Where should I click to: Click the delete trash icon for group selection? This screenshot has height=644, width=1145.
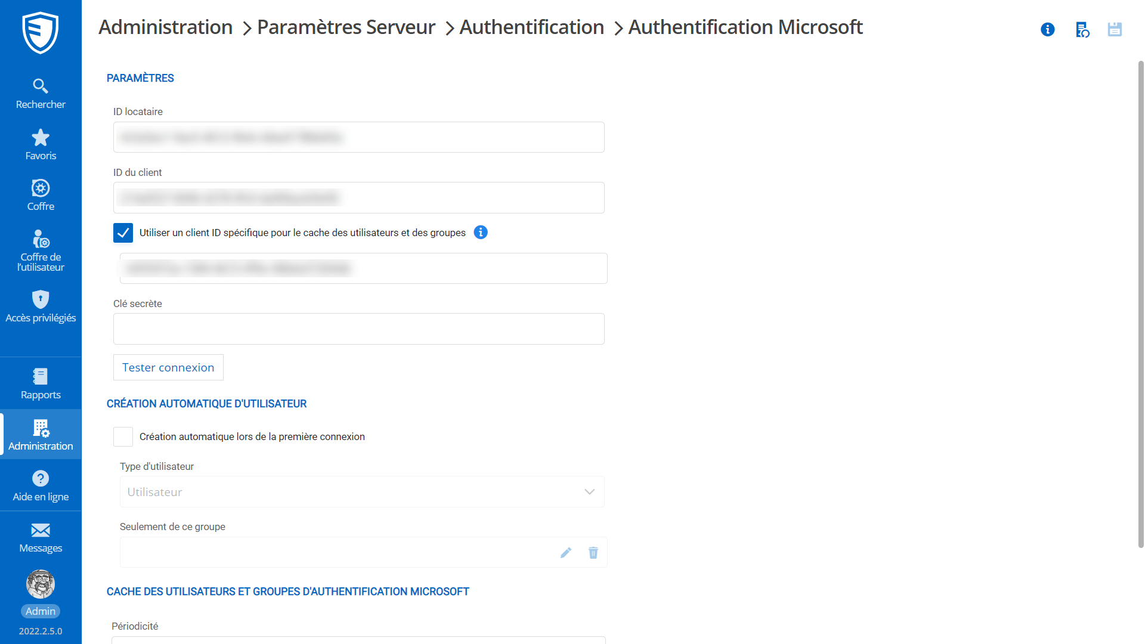[x=593, y=553]
